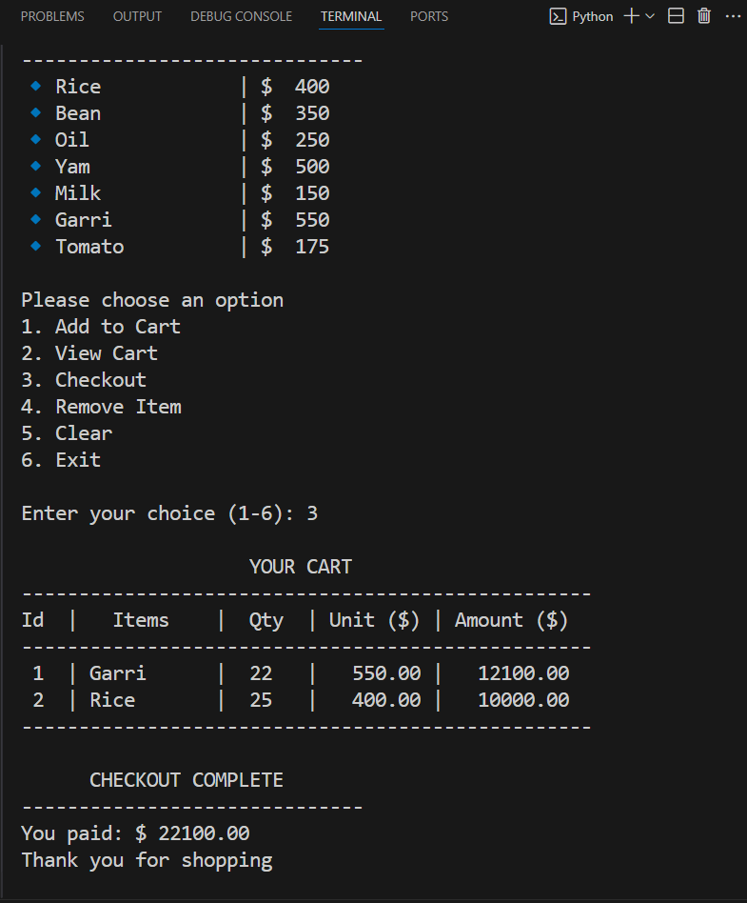The width and height of the screenshot is (747, 903).
Task: Click the 'Items' column header
Action: (x=141, y=620)
